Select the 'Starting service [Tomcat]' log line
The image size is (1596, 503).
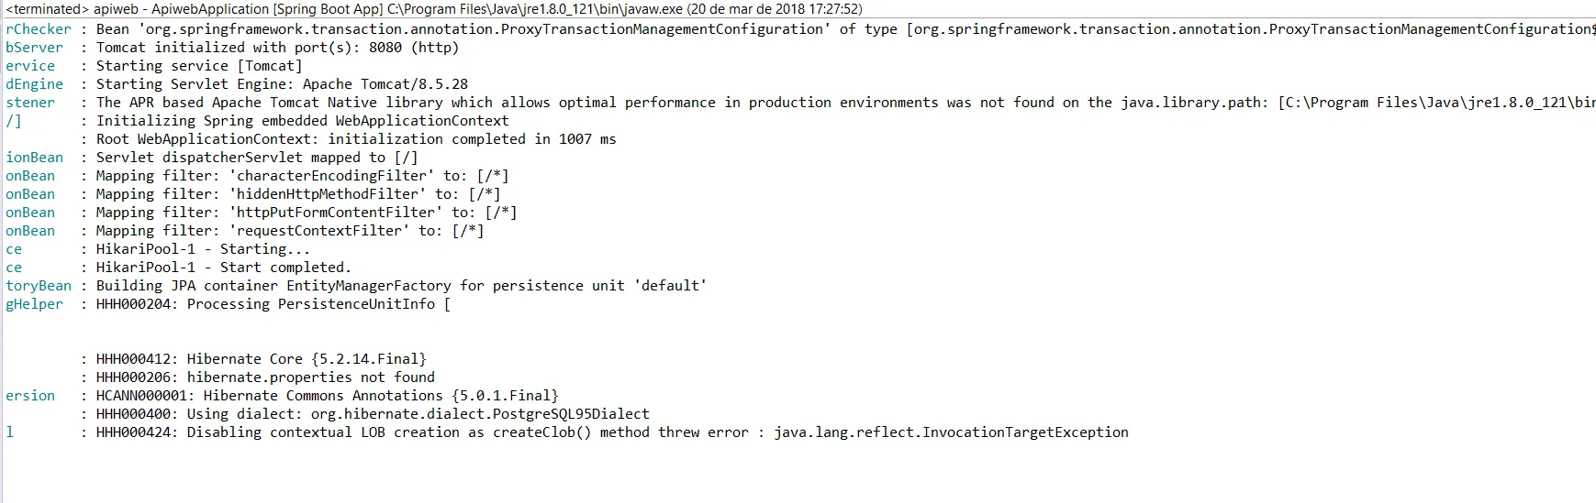[199, 66]
